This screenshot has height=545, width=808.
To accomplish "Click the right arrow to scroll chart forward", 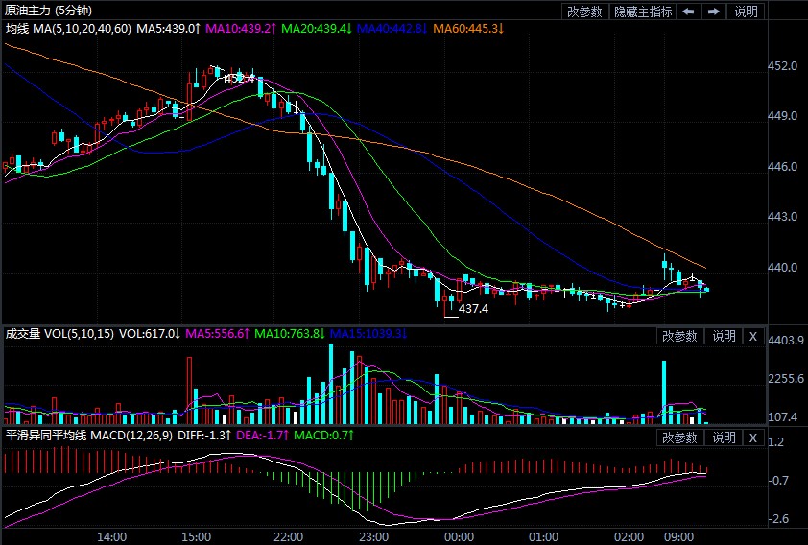I will tap(714, 12).
